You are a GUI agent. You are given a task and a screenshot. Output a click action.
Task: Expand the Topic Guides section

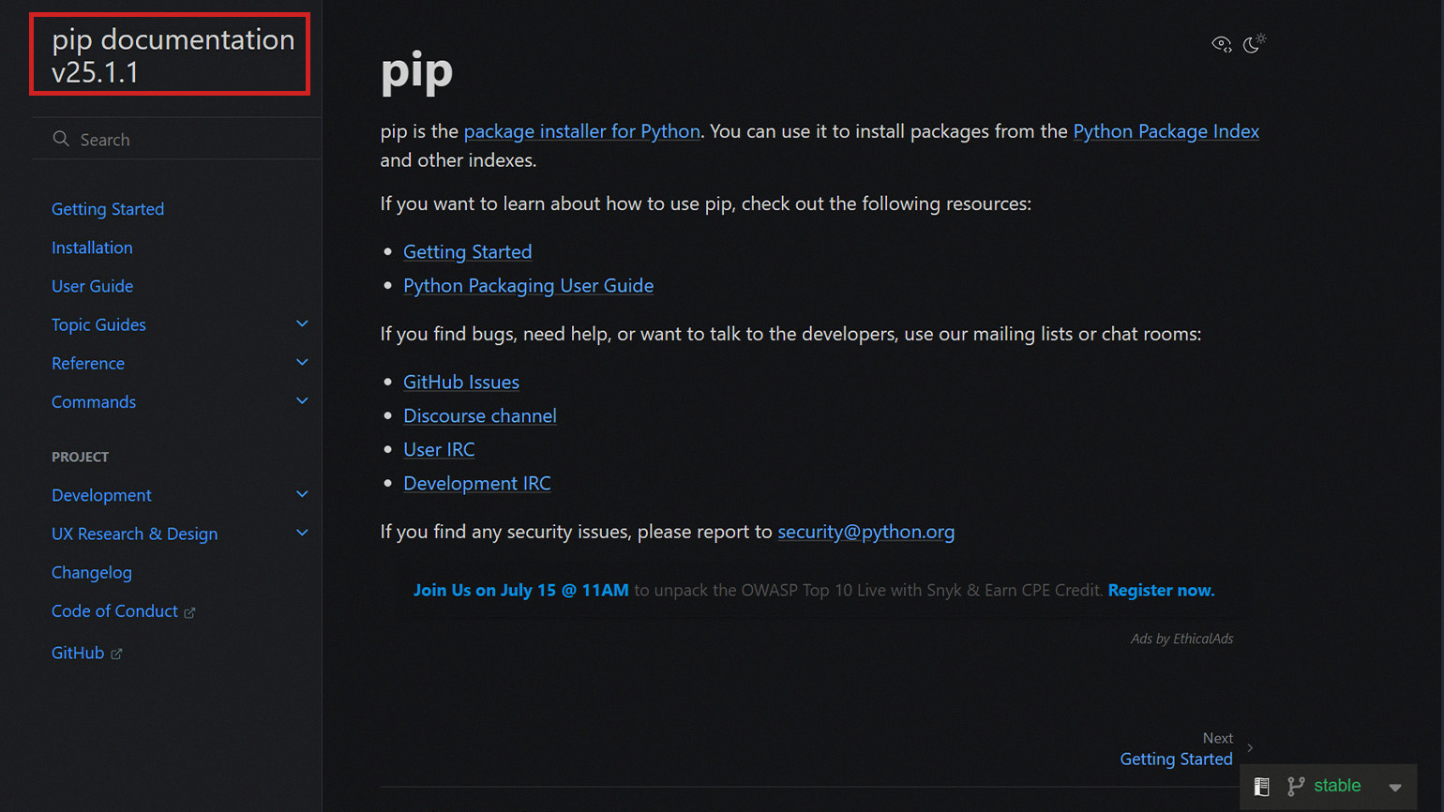pos(302,324)
